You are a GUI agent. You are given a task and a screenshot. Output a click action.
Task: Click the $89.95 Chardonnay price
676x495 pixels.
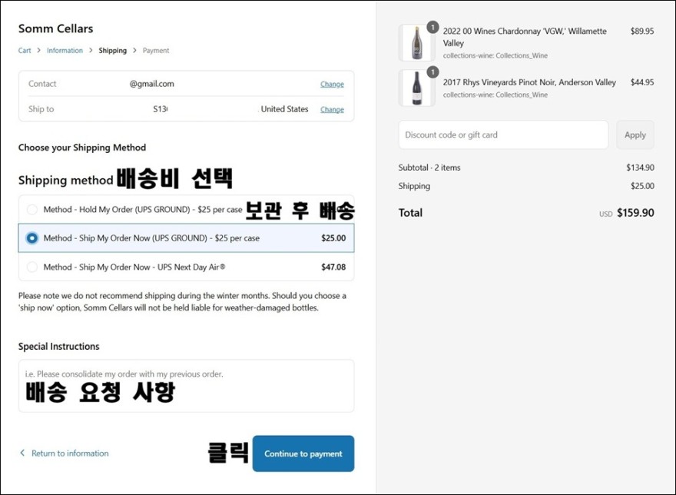pyautogui.click(x=642, y=31)
